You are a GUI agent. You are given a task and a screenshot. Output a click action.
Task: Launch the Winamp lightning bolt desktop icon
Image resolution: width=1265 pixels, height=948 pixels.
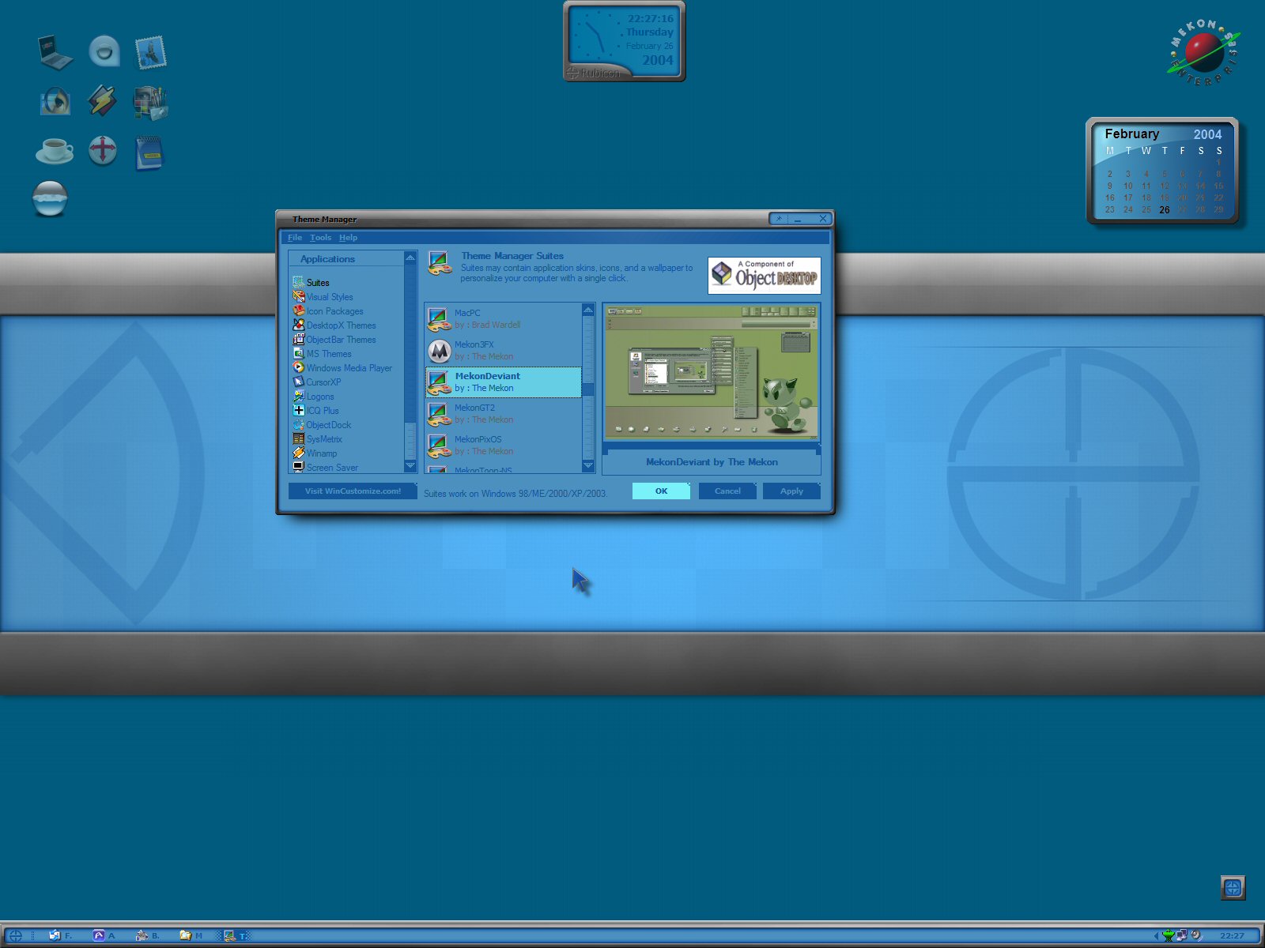pyautogui.click(x=102, y=101)
